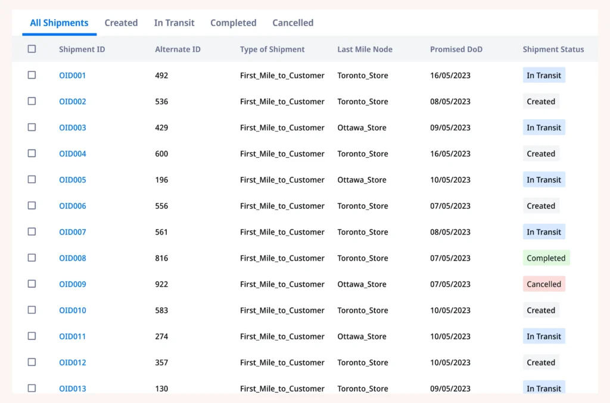
Task: Sort by the Shipment ID column header
Action: point(82,49)
